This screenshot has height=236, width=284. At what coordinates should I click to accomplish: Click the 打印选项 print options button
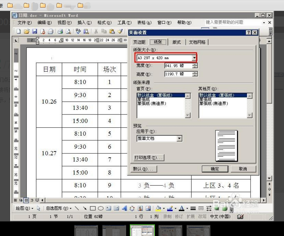[x=148, y=158]
